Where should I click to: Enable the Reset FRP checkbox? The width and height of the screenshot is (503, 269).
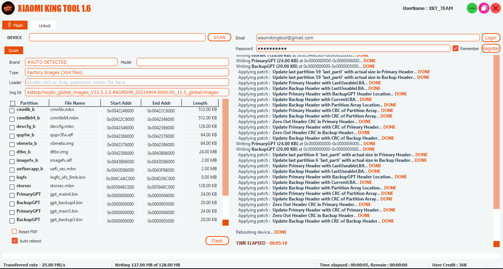(x=14, y=232)
